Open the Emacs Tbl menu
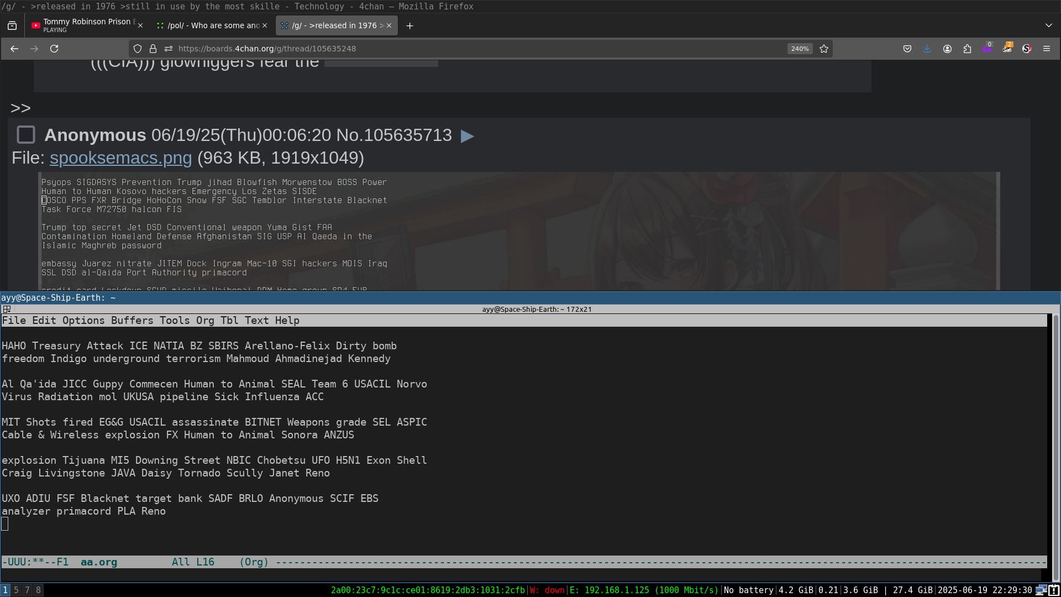The height and width of the screenshot is (597, 1061). [229, 321]
